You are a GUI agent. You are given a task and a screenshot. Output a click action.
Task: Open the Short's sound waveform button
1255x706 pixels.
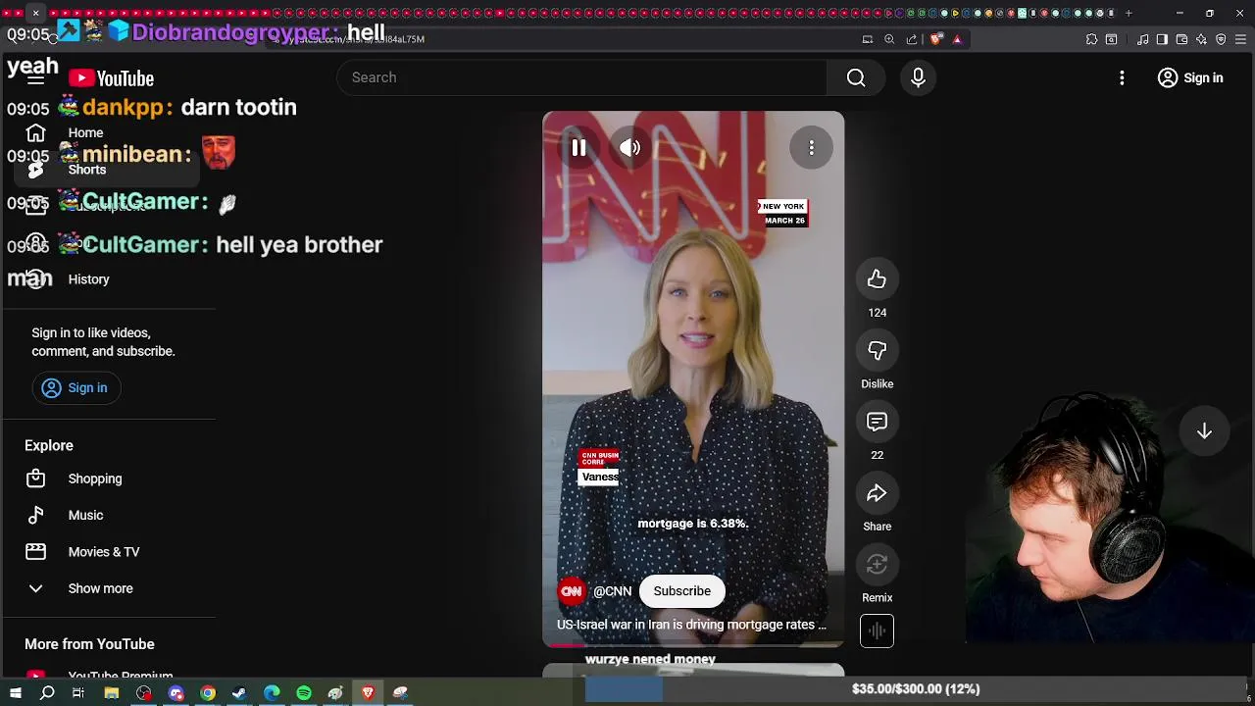(x=877, y=630)
